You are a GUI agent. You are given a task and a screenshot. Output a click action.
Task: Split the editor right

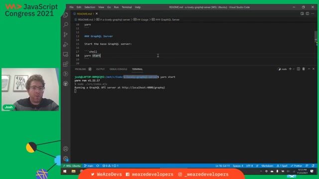(308, 13)
